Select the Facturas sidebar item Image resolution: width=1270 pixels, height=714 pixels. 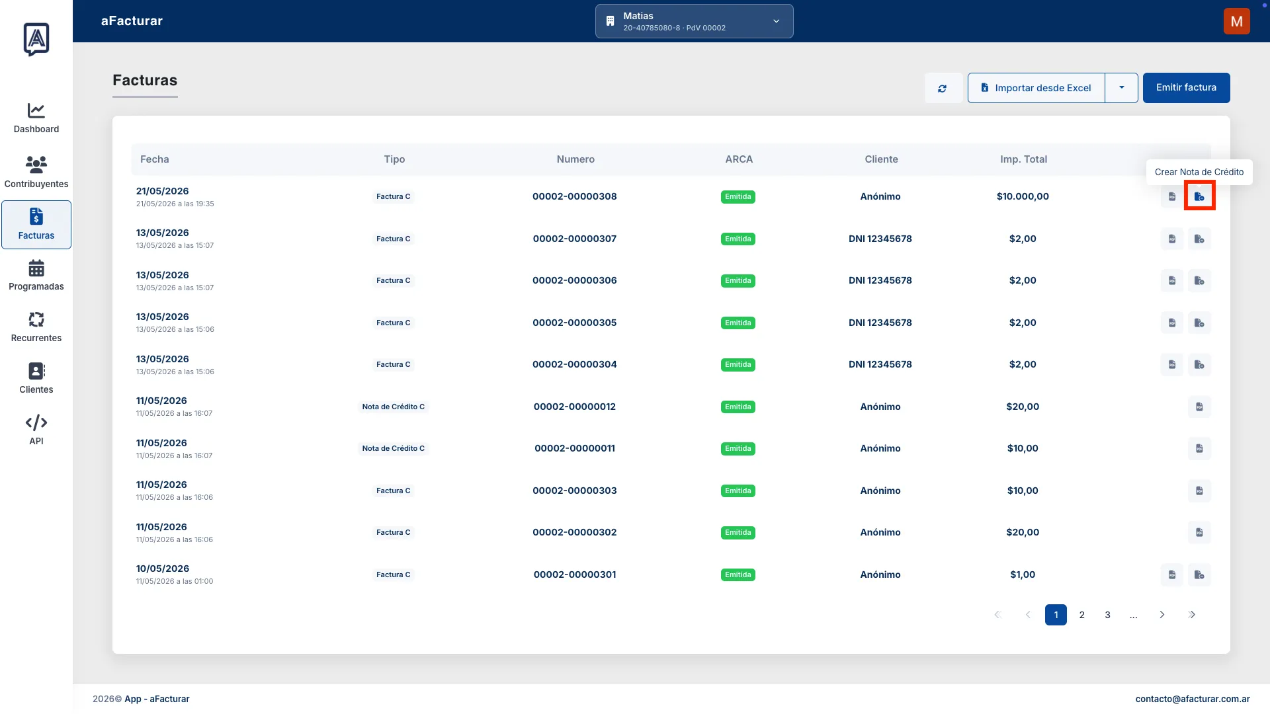coord(36,225)
